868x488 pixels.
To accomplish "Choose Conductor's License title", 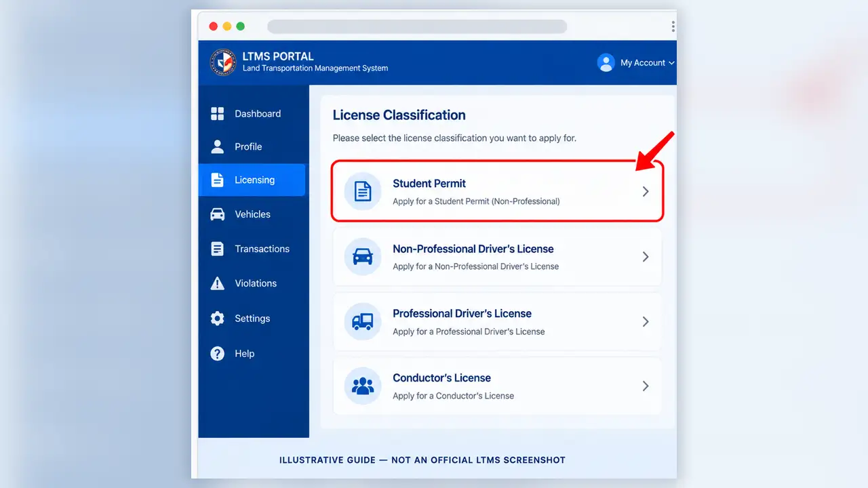I will pos(441,378).
